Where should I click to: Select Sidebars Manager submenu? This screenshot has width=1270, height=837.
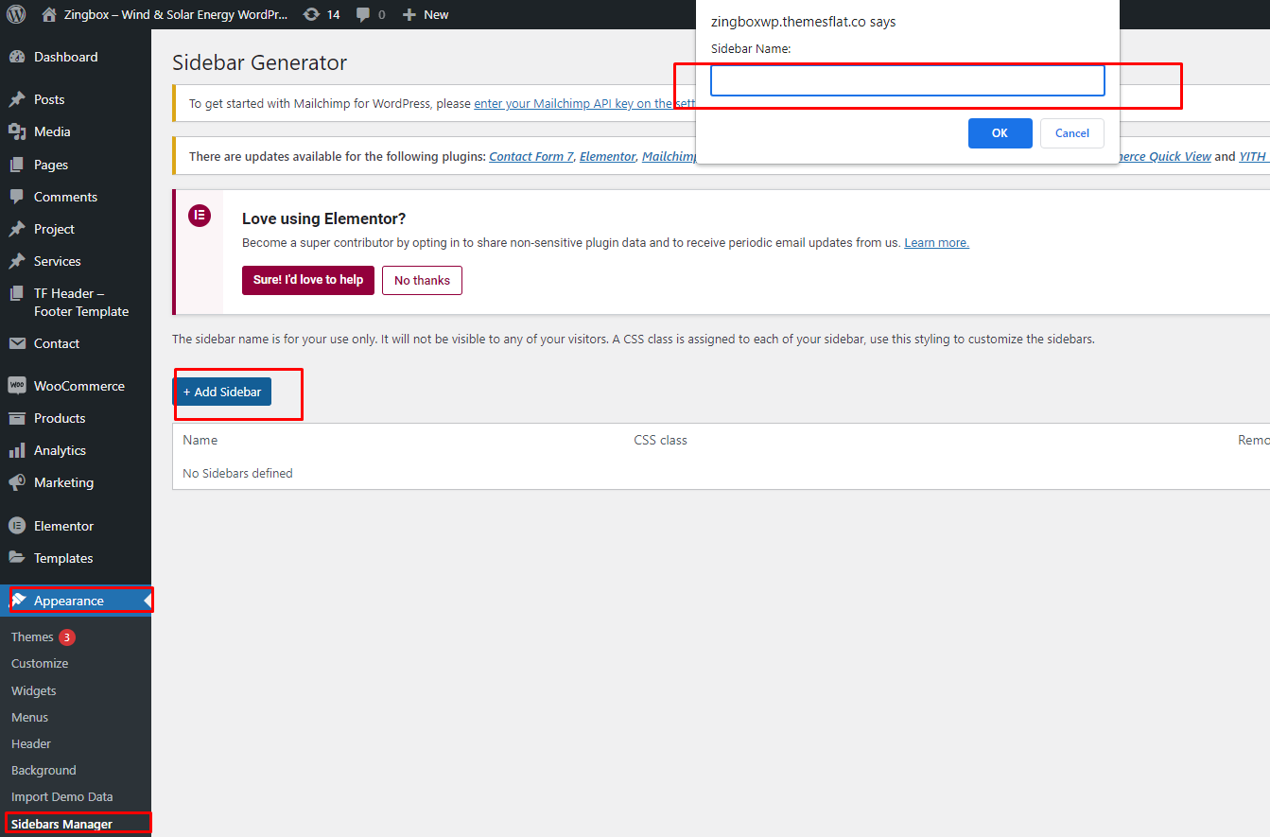pos(61,824)
